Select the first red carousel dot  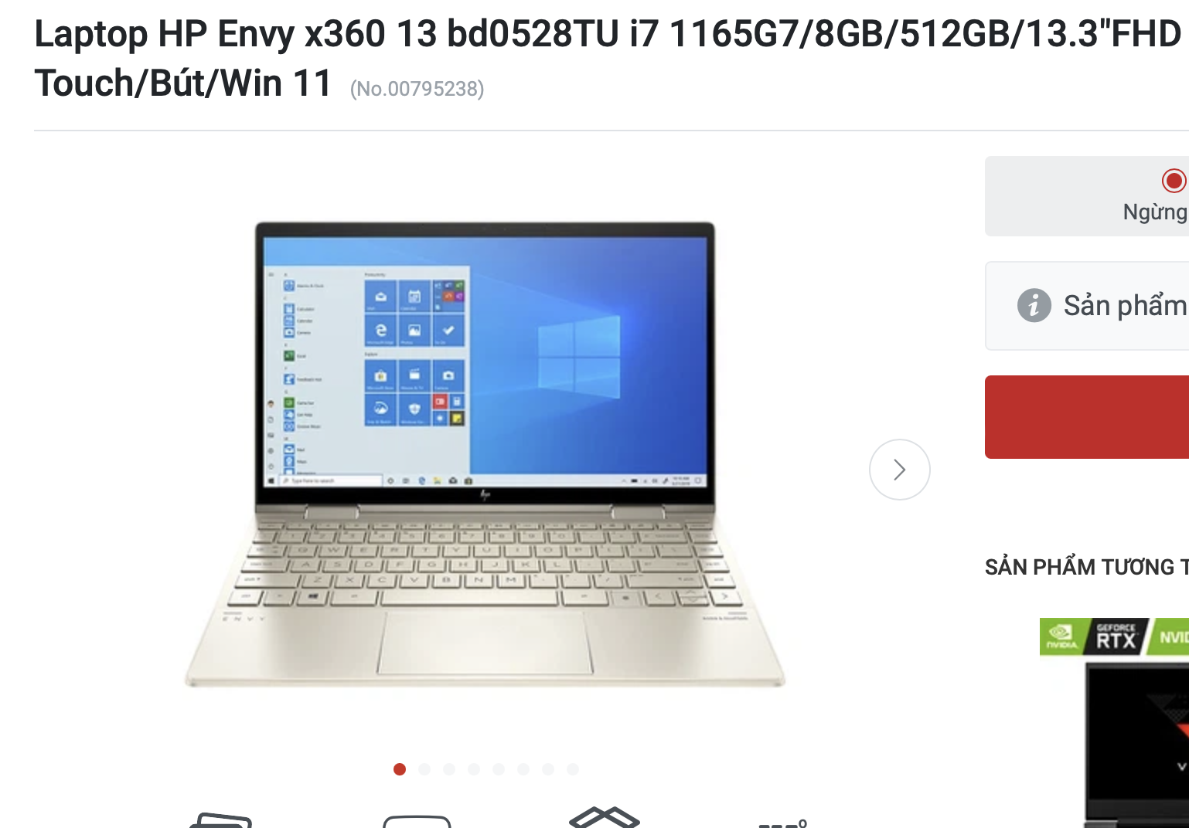[x=400, y=769]
